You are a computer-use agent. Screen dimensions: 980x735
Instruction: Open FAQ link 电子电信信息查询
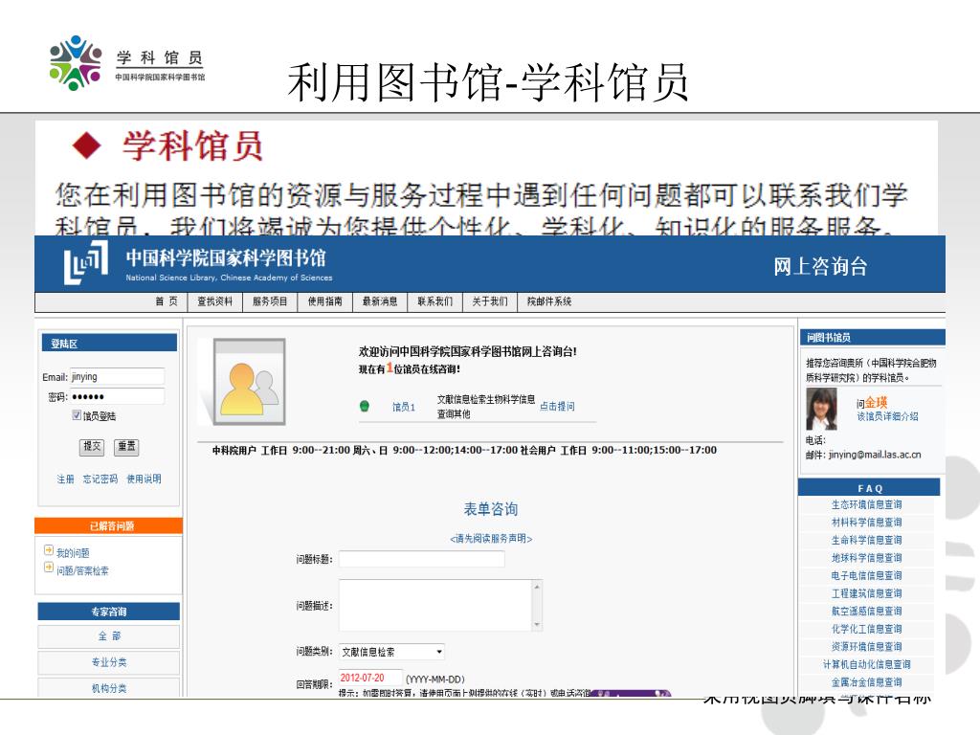866,575
